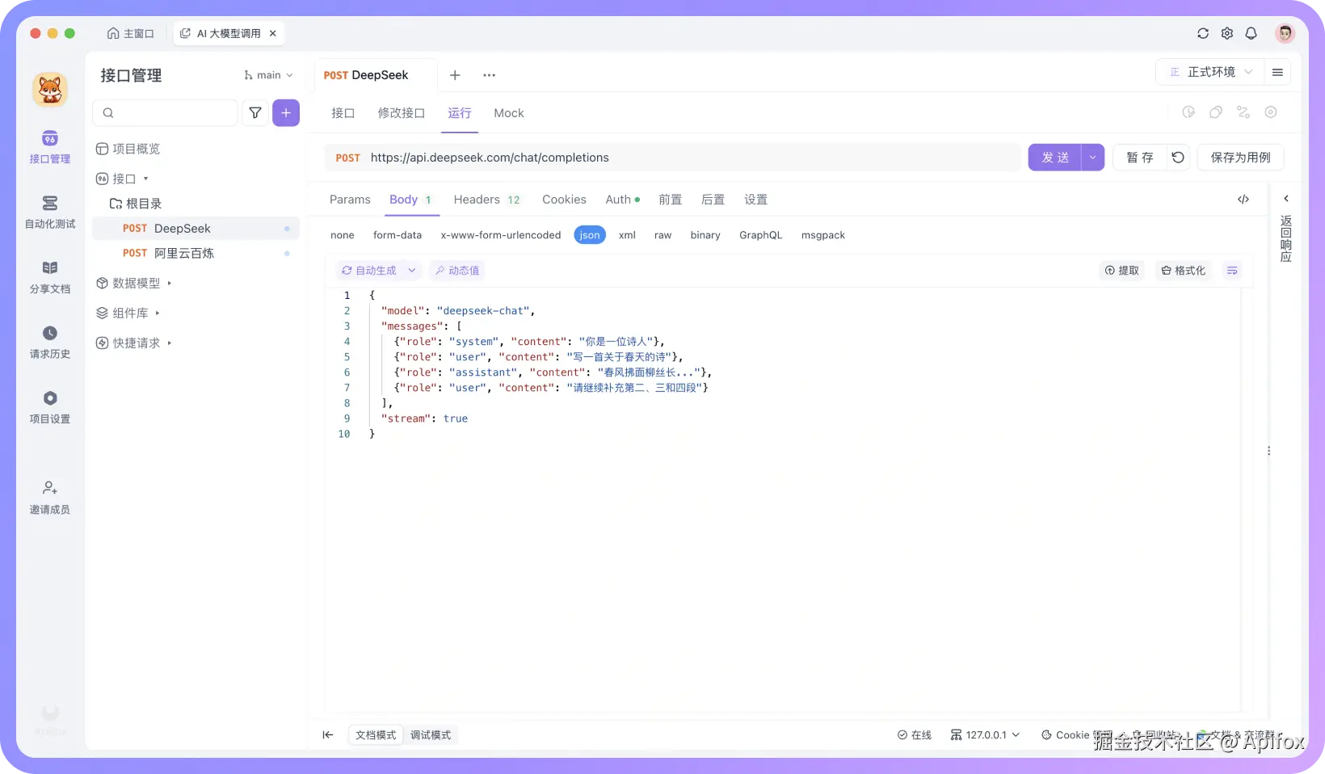Click the purple plus add button
Screen dimensions: 1325x774
pos(286,113)
